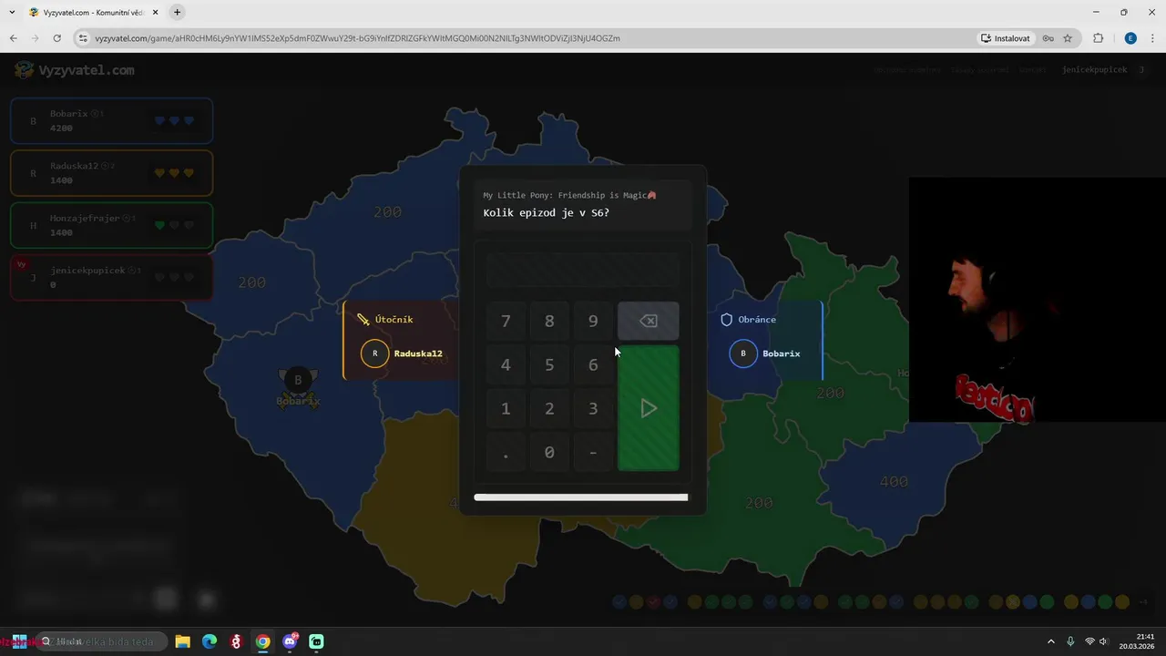Click keypad digit 0

point(549,452)
